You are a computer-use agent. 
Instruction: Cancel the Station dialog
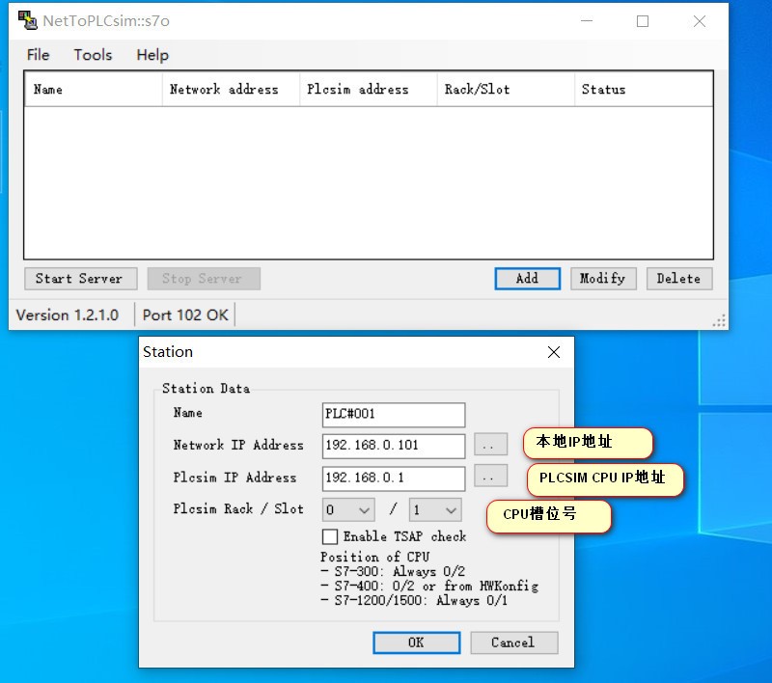click(513, 642)
